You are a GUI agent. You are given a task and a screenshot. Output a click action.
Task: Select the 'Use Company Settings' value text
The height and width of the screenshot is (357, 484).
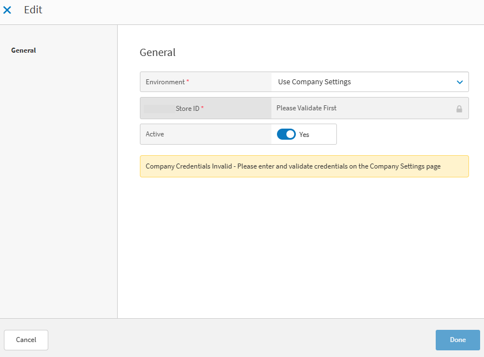[314, 82]
